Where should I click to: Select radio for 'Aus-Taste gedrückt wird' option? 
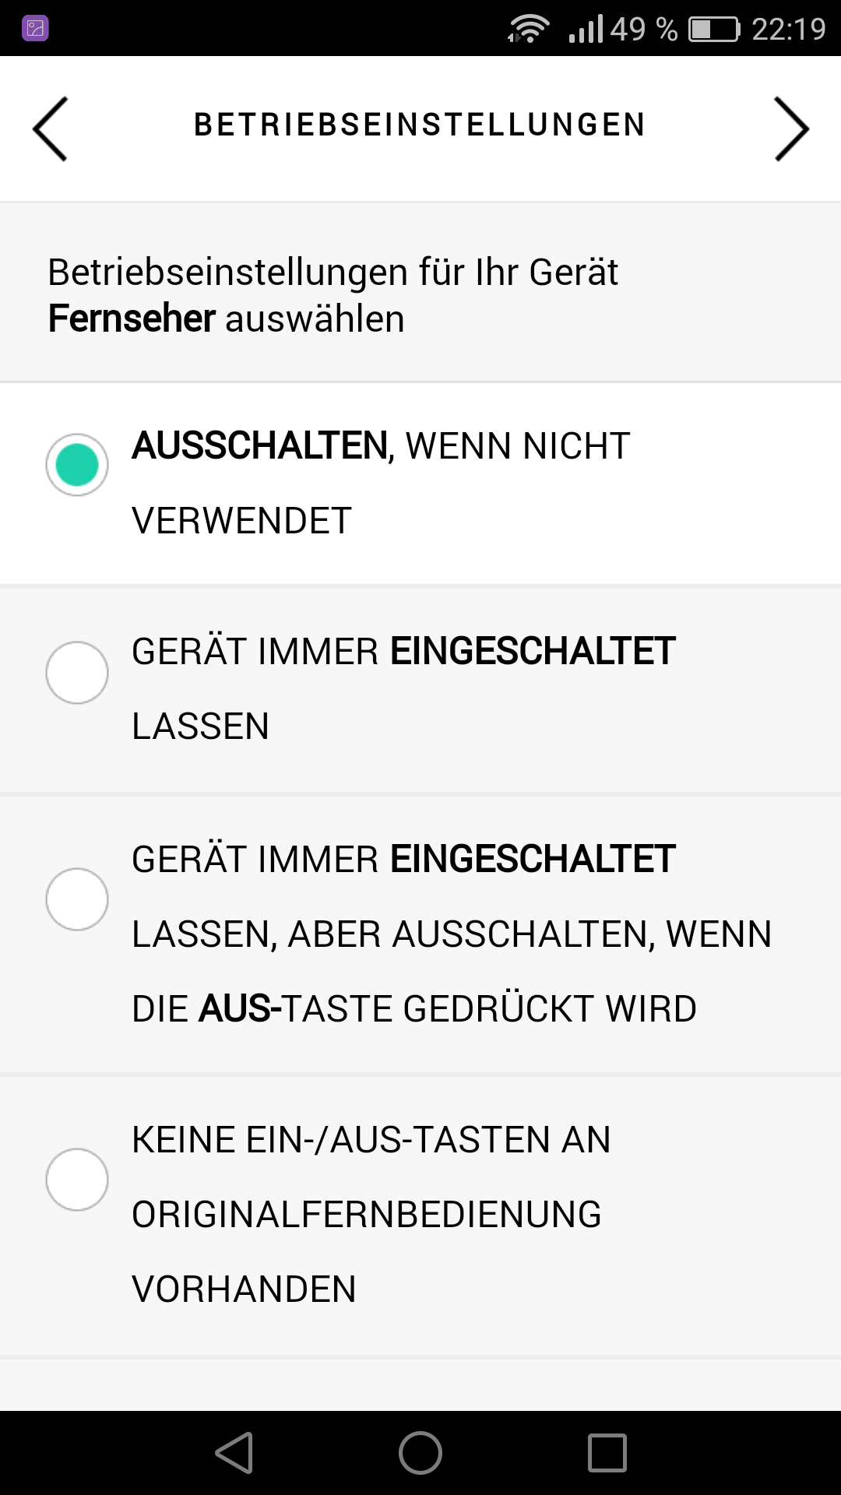tap(77, 899)
